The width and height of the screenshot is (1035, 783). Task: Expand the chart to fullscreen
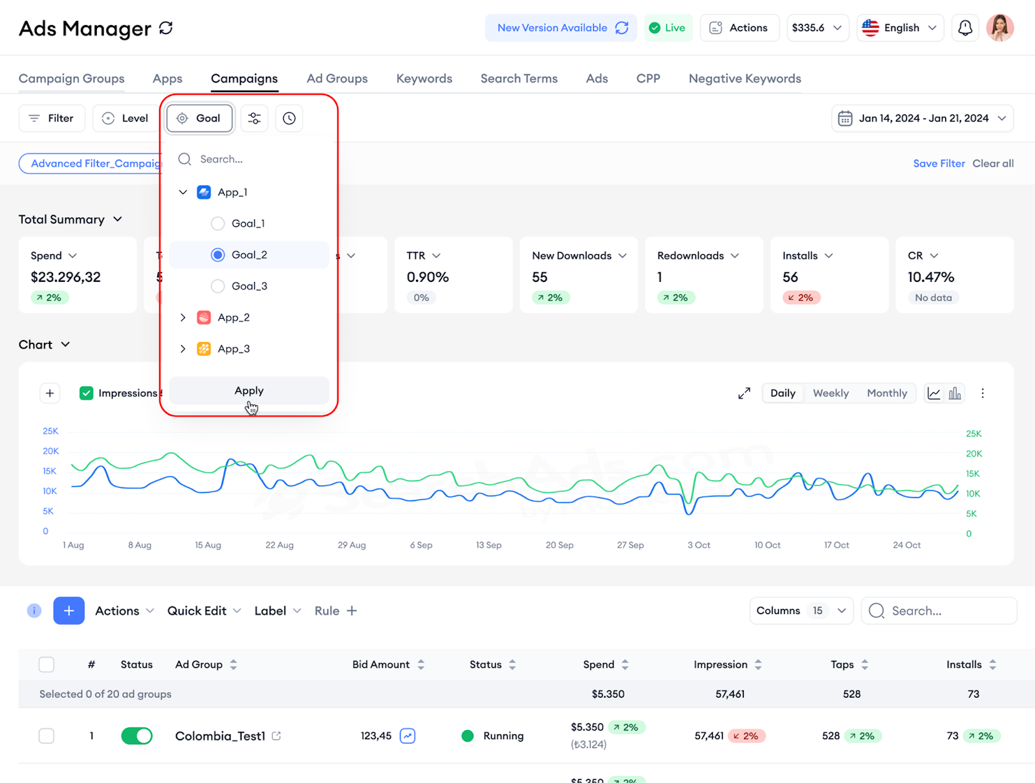click(744, 393)
